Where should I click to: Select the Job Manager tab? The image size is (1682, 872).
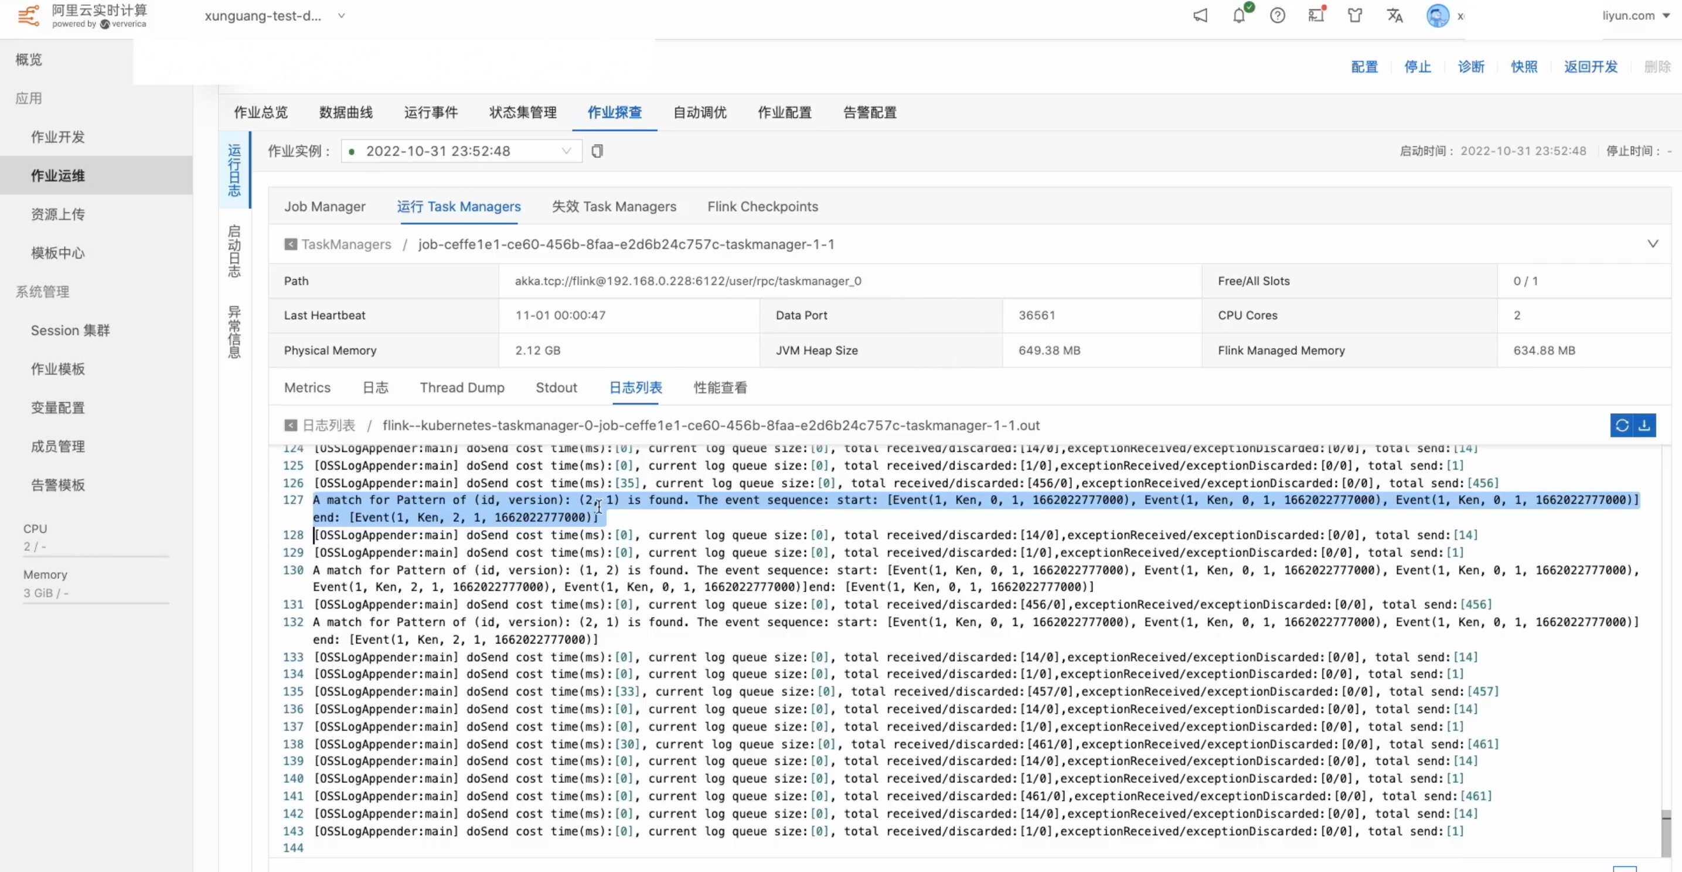click(325, 207)
